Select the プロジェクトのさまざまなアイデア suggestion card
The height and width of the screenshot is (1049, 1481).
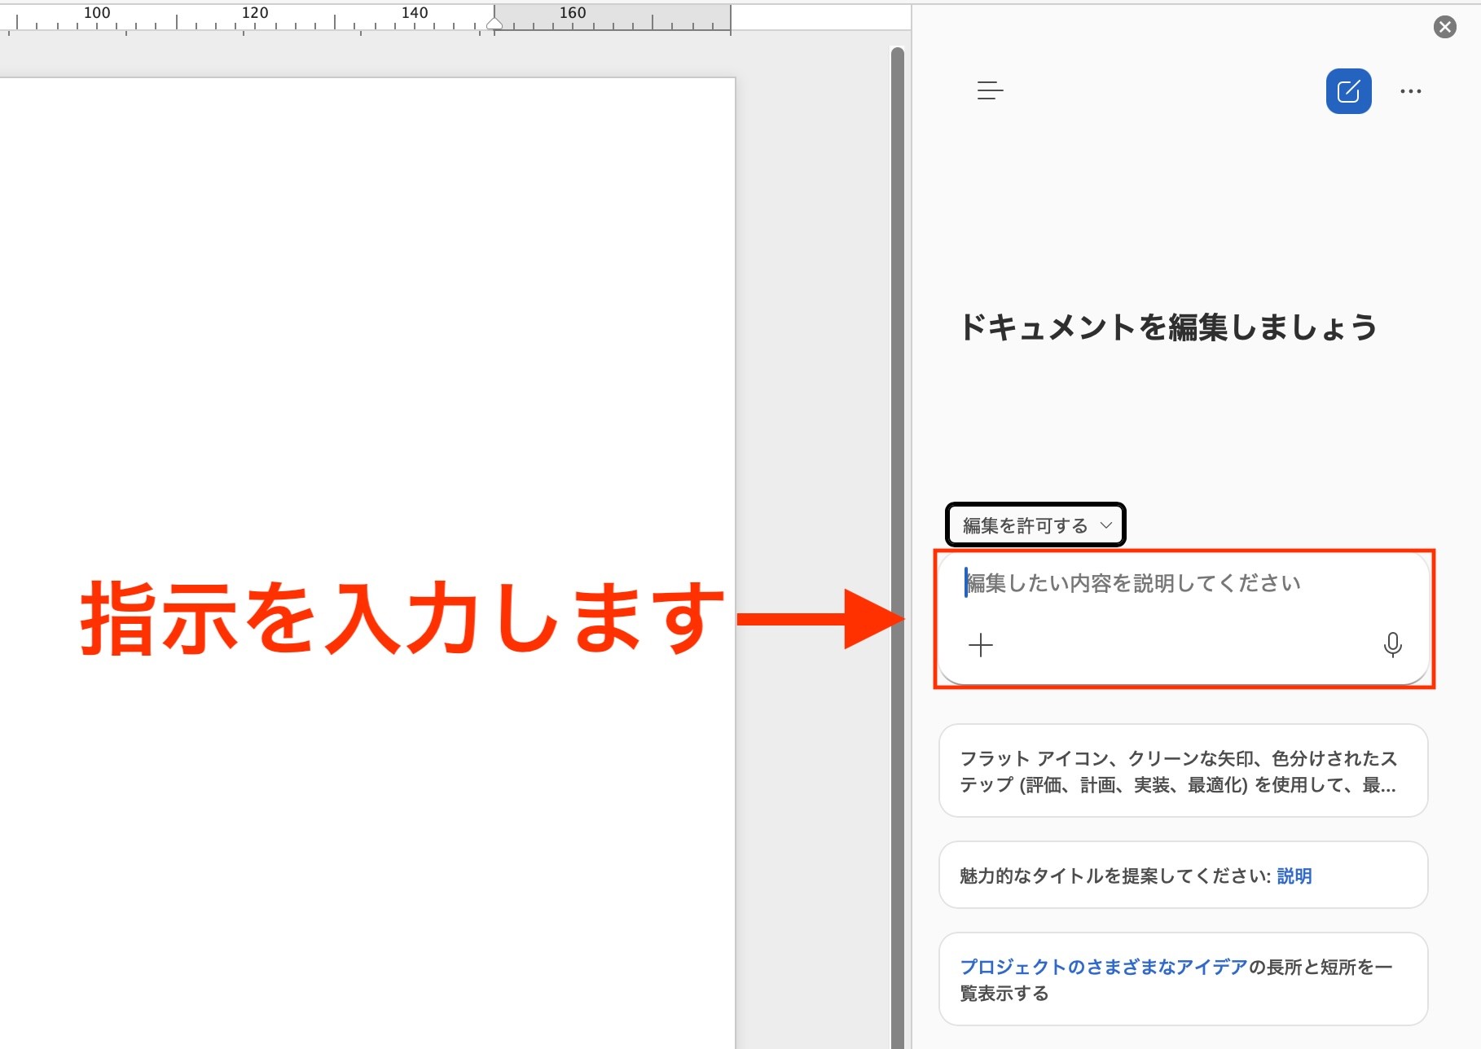1183,979
